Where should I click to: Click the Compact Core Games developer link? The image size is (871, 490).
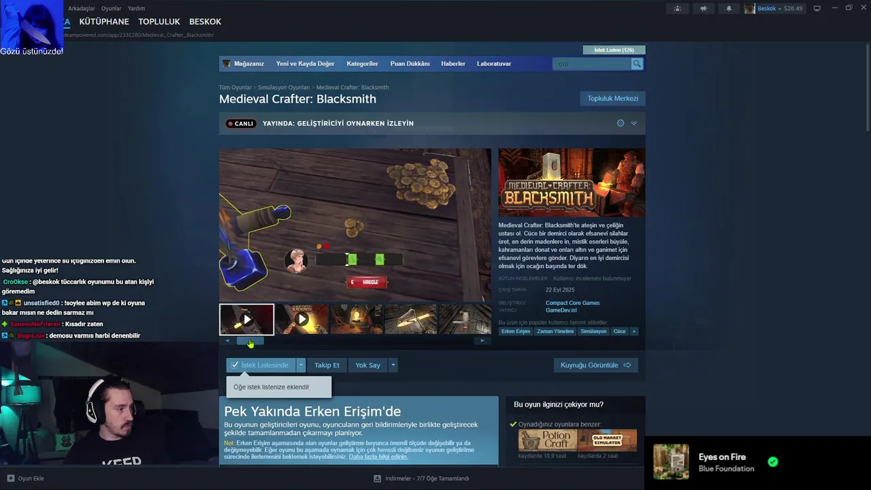coord(572,303)
